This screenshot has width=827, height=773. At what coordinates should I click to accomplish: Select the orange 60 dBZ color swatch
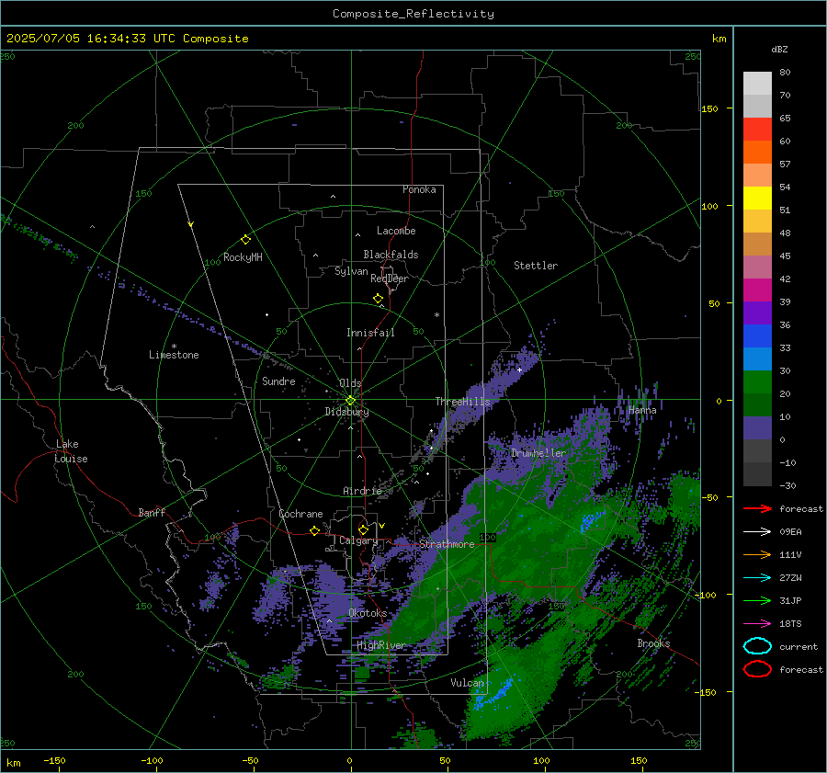tap(757, 152)
